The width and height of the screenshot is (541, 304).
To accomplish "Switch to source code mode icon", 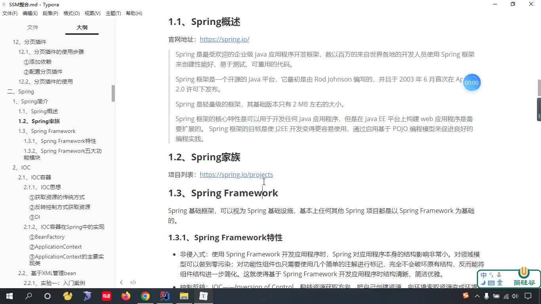I will (x=133, y=282).
